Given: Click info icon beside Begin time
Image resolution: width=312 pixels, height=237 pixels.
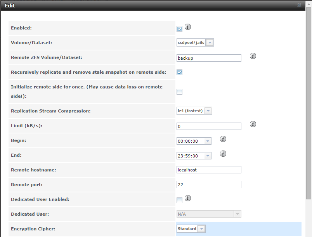Looking at the screenshot, I should [x=223, y=139].
